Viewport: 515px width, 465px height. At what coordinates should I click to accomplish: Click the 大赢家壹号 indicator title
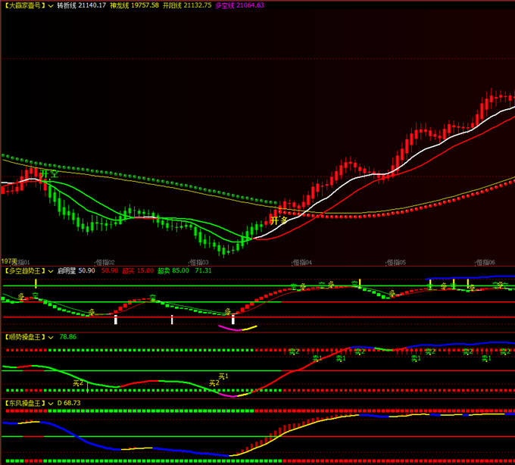pos(23,5)
